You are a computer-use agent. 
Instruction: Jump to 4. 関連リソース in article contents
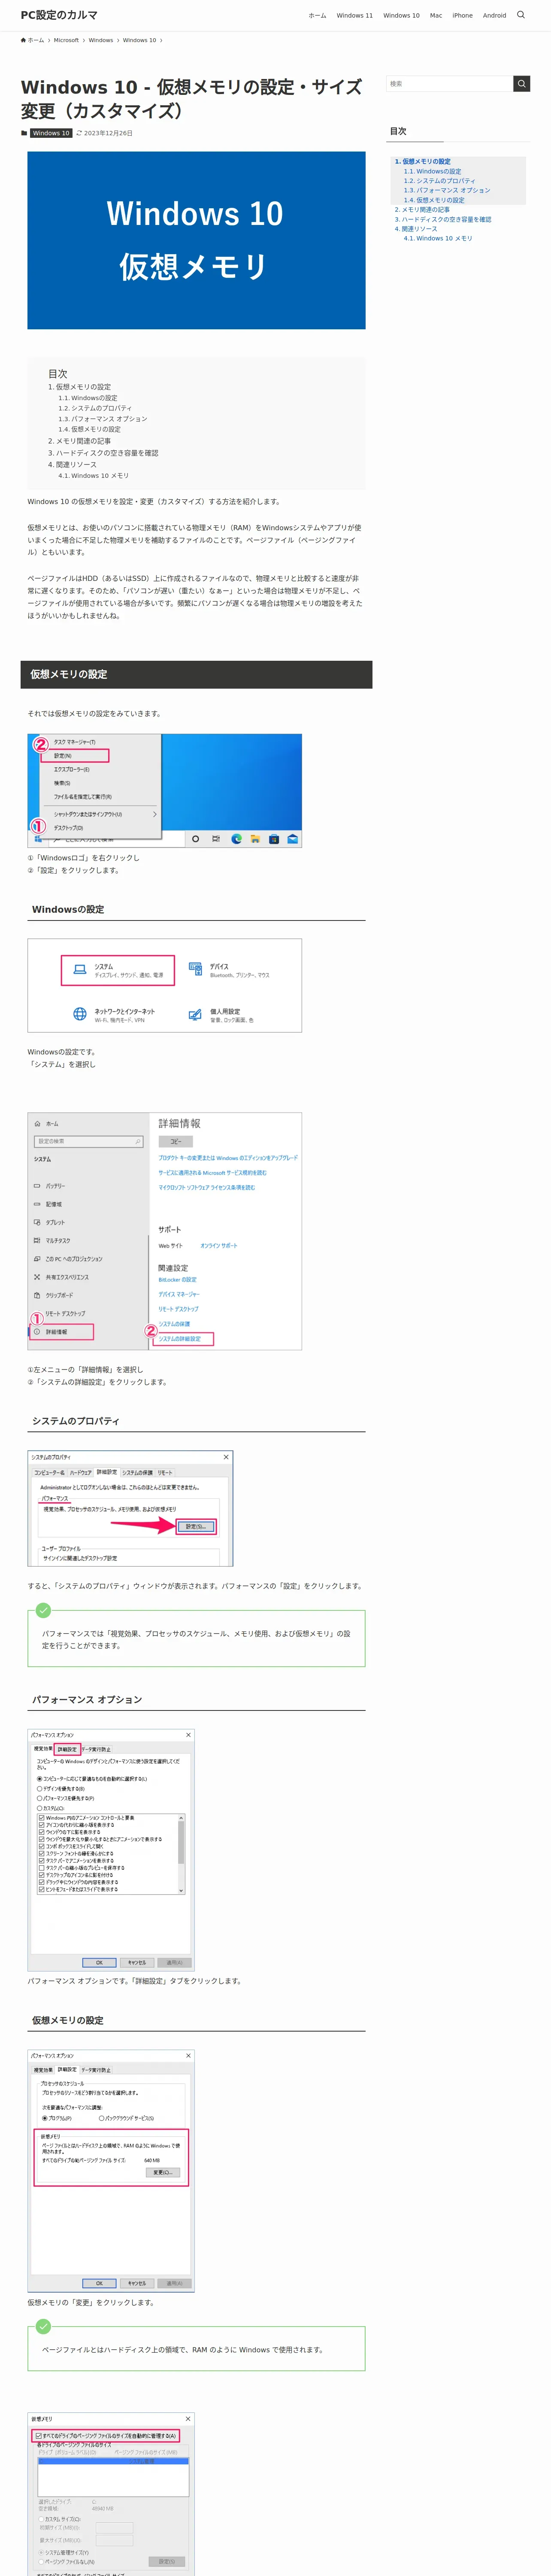pos(72,464)
